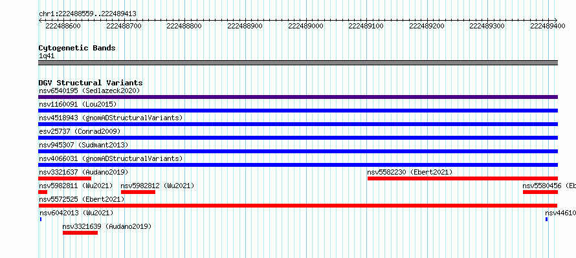Open the nsv3321639 (Audano2019) label

tap(107, 226)
